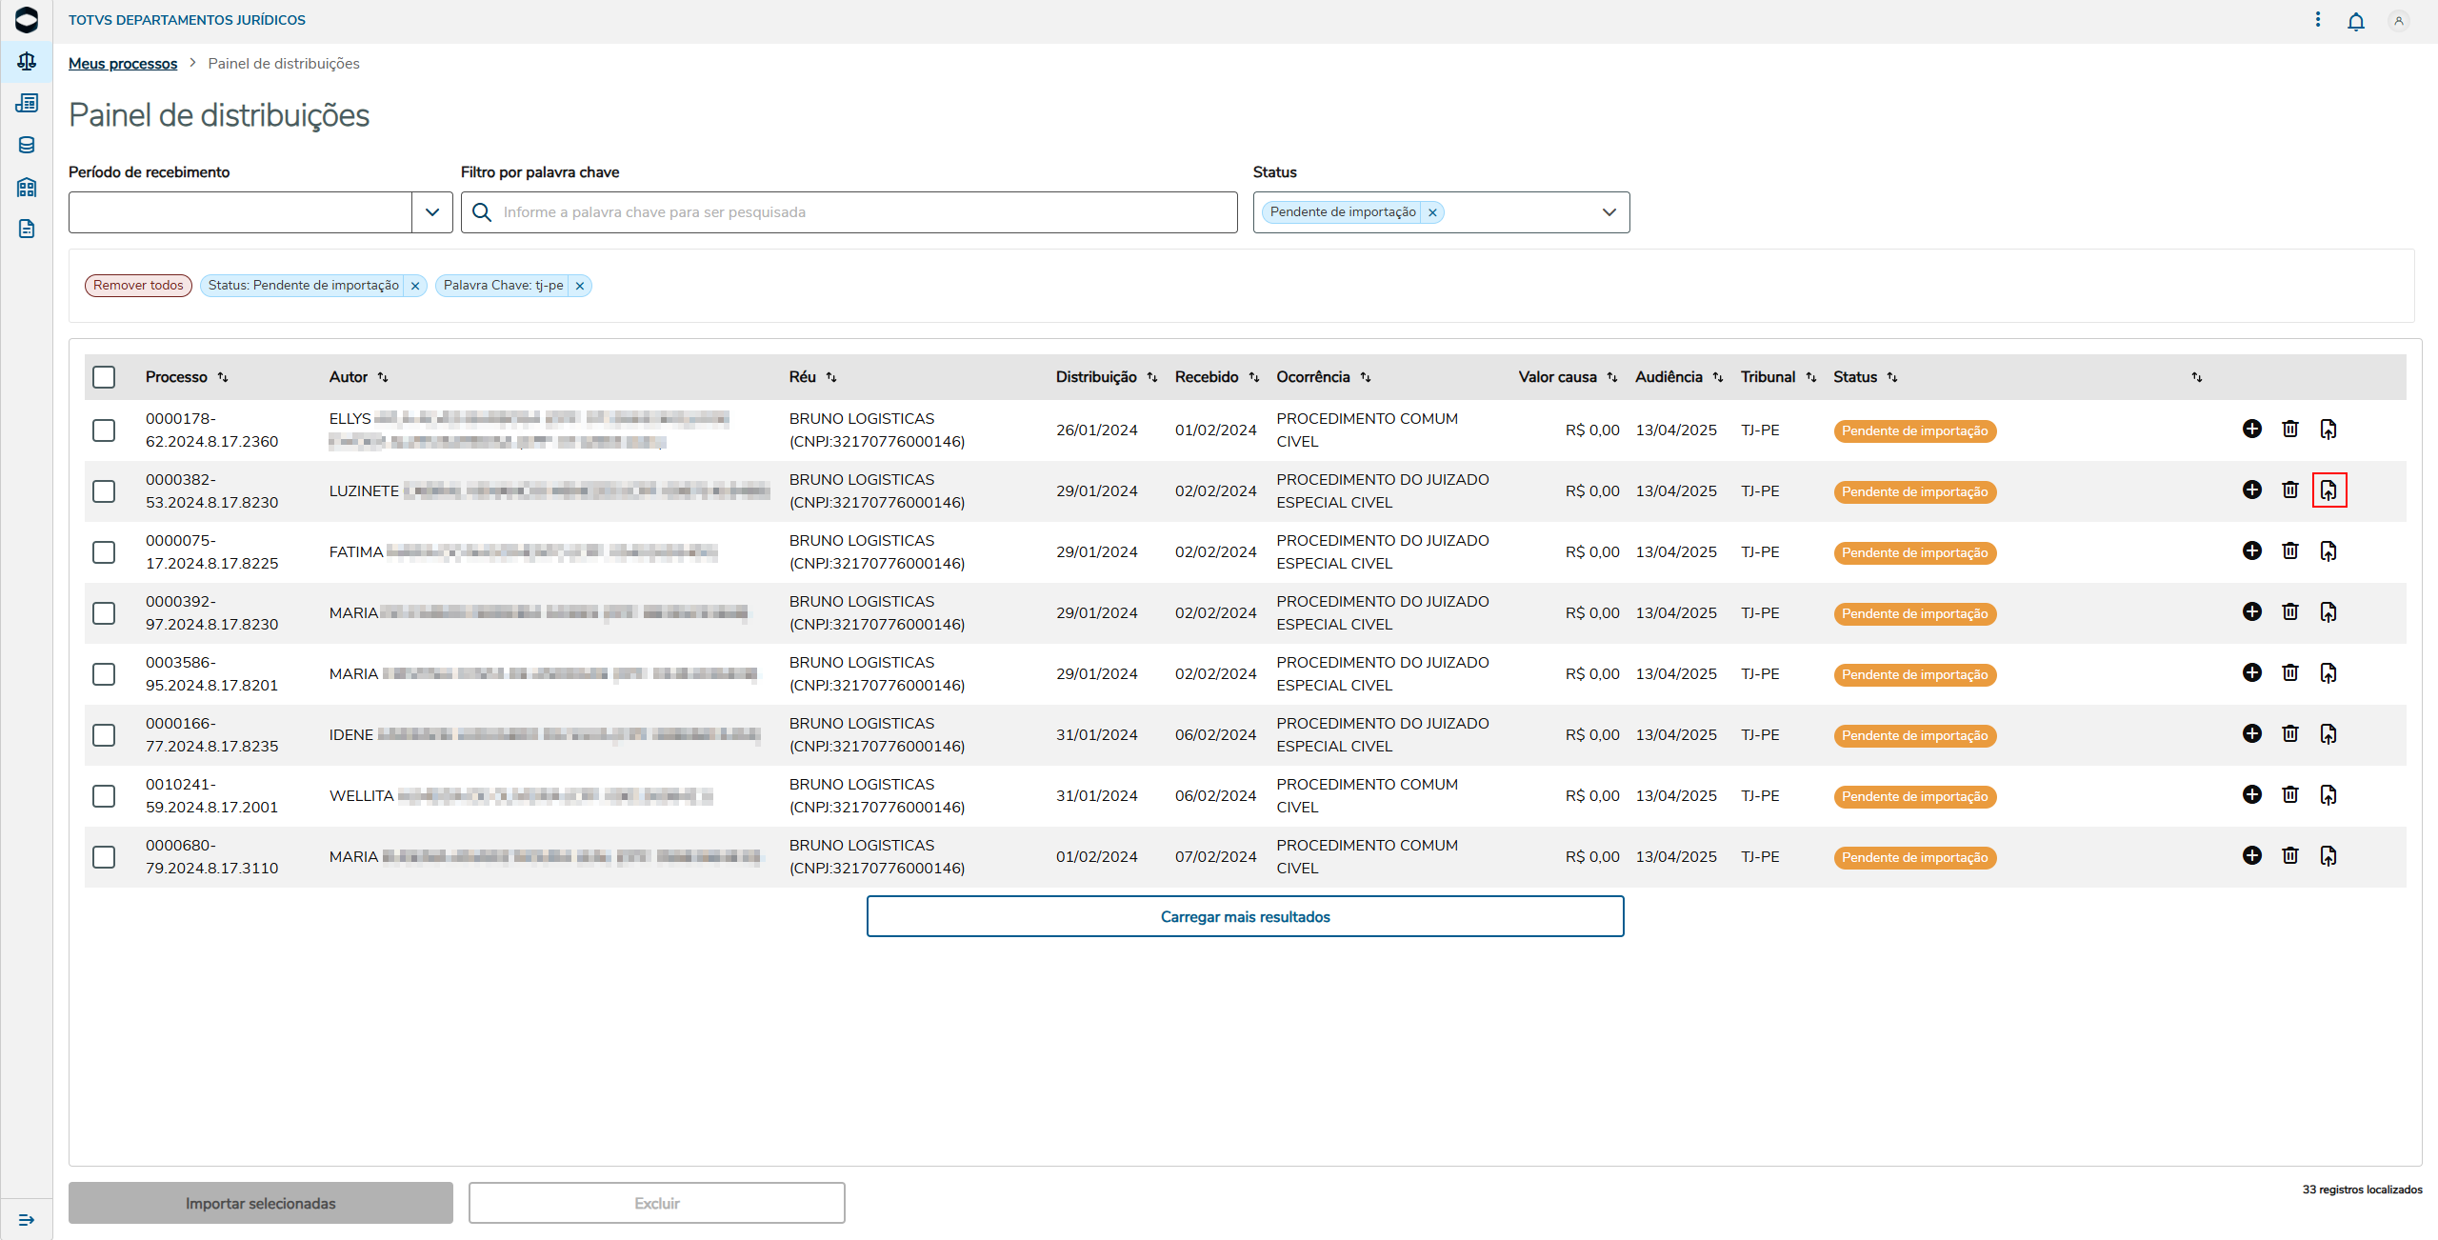Screen dimensions: 2438x1240
Task: Click the scales of justice sidebar icon
Action: click(27, 62)
